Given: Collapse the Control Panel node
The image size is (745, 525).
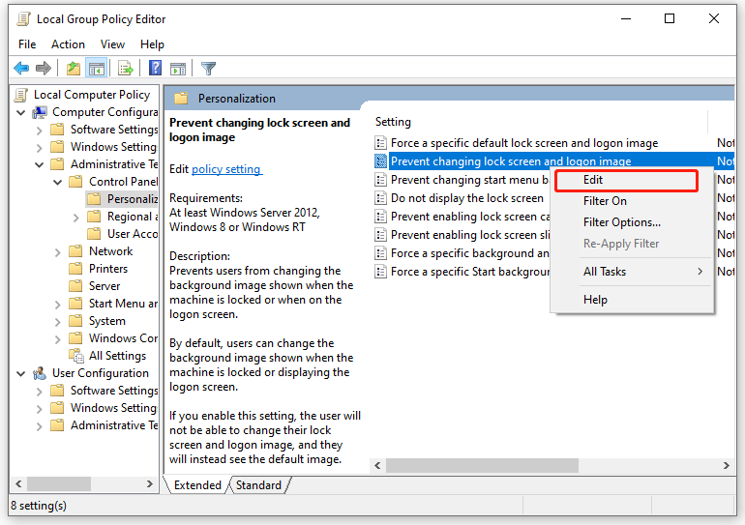Looking at the screenshot, I should point(57,183).
